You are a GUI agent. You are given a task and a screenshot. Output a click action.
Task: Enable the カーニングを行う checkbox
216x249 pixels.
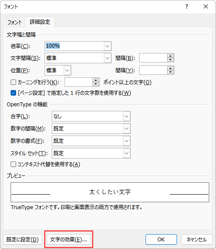tap(13, 82)
